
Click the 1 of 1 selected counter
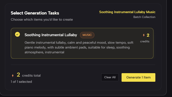click(21, 82)
